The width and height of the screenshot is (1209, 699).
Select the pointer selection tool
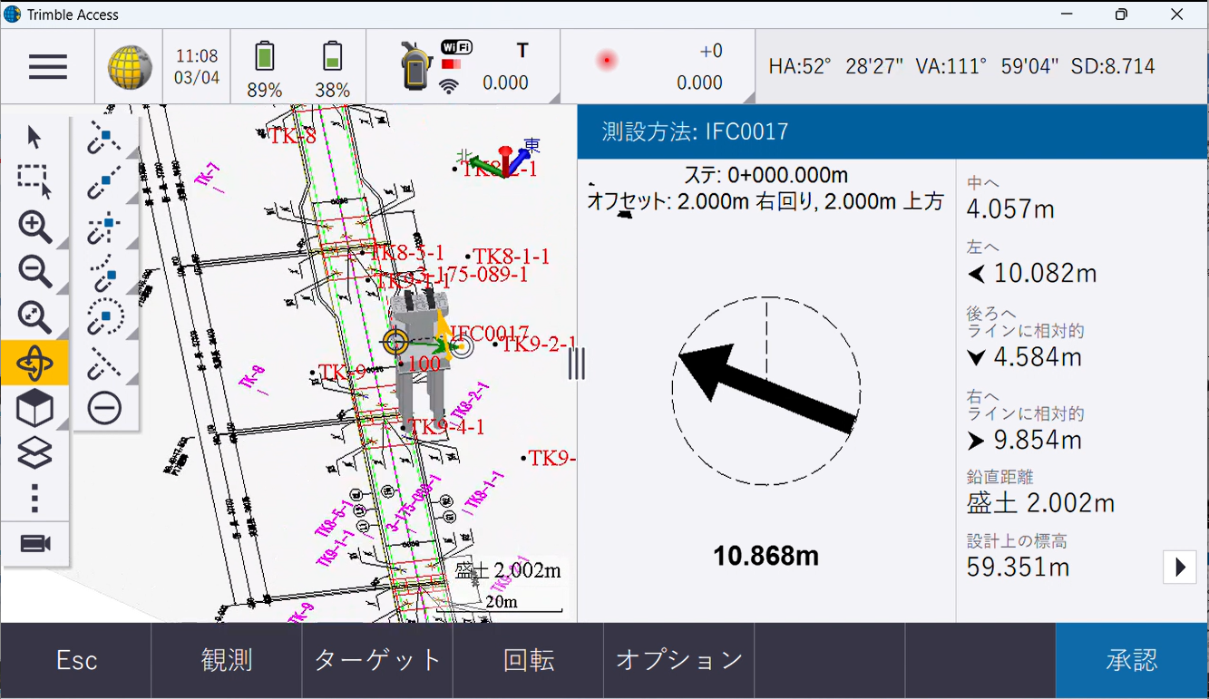pos(34,138)
